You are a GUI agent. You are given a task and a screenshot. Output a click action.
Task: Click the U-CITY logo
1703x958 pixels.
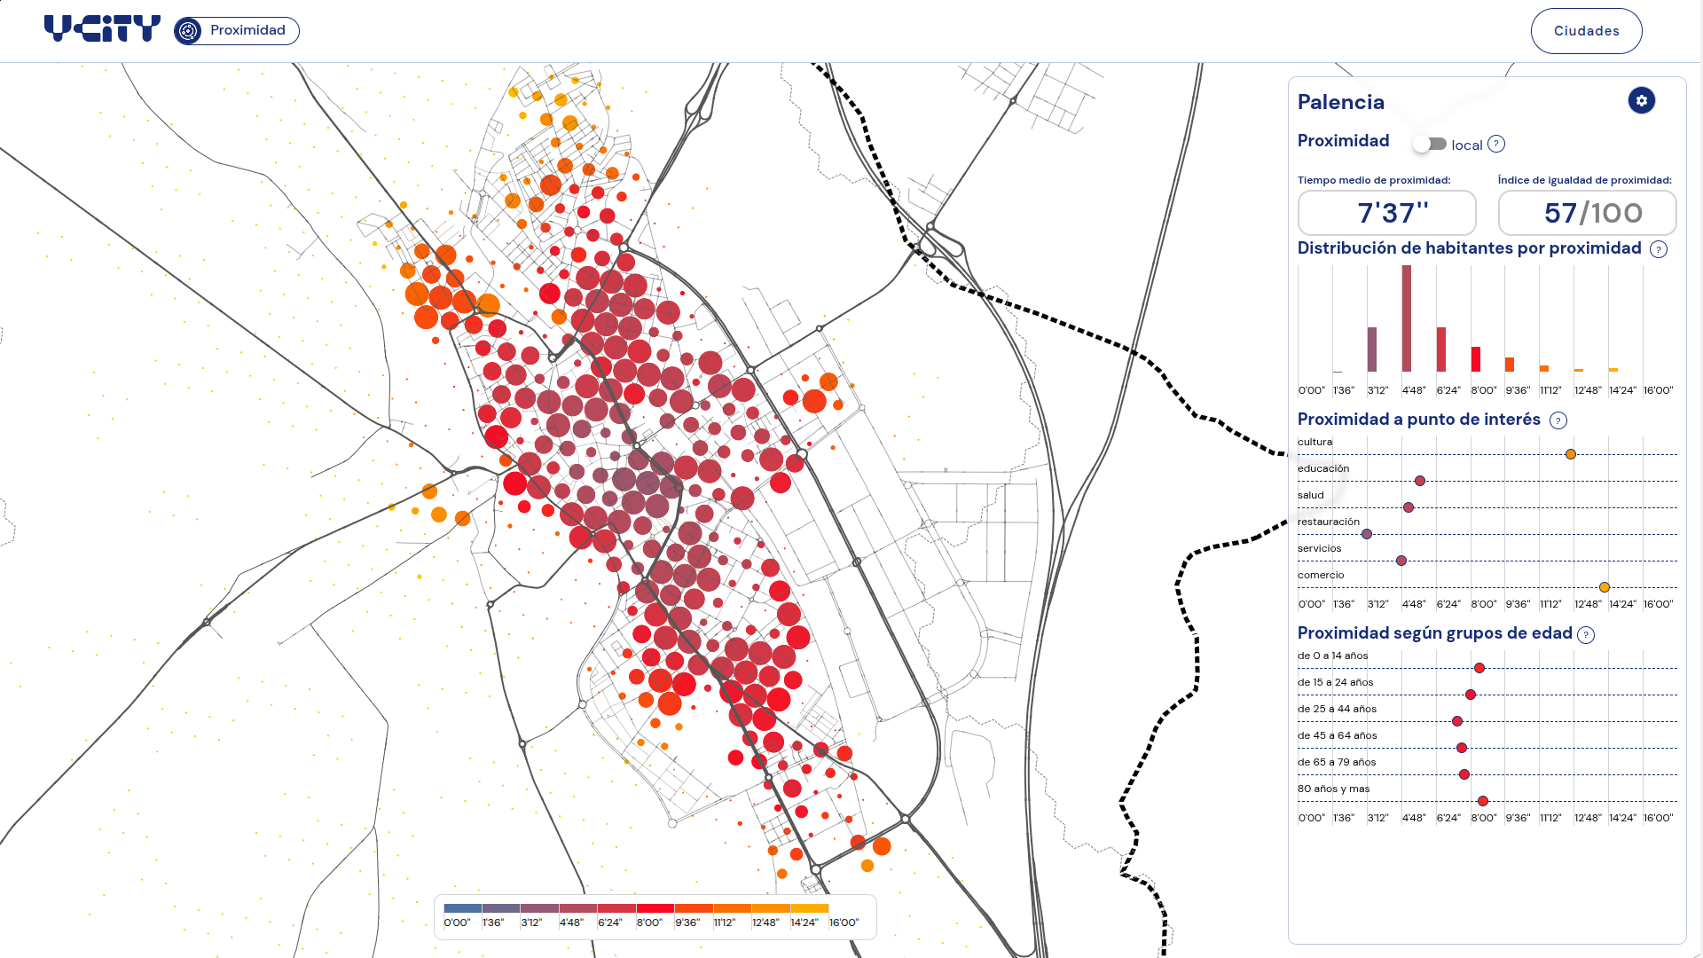102,29
